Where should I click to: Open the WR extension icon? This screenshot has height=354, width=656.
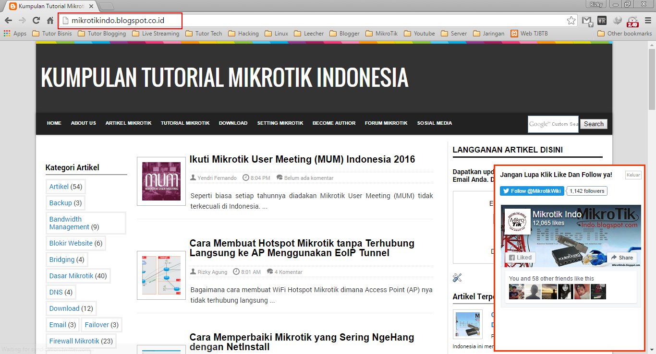pyautogui.click(x=602, y=20)
